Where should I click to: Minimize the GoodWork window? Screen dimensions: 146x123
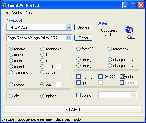point(126,5)
